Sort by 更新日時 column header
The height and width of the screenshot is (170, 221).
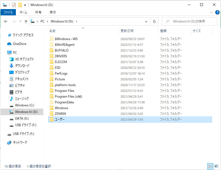pos(127,31)
